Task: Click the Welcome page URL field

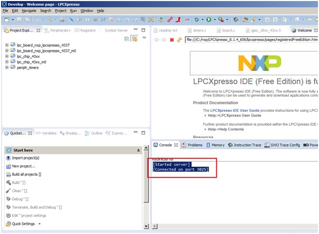Action: tap(252, 40)
